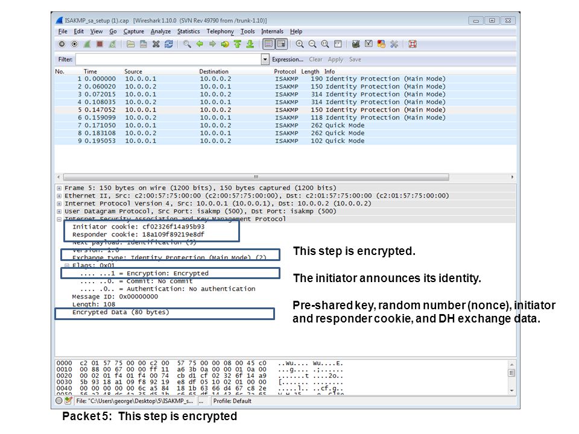Open the Telephony menu

[x=220, y=31]
